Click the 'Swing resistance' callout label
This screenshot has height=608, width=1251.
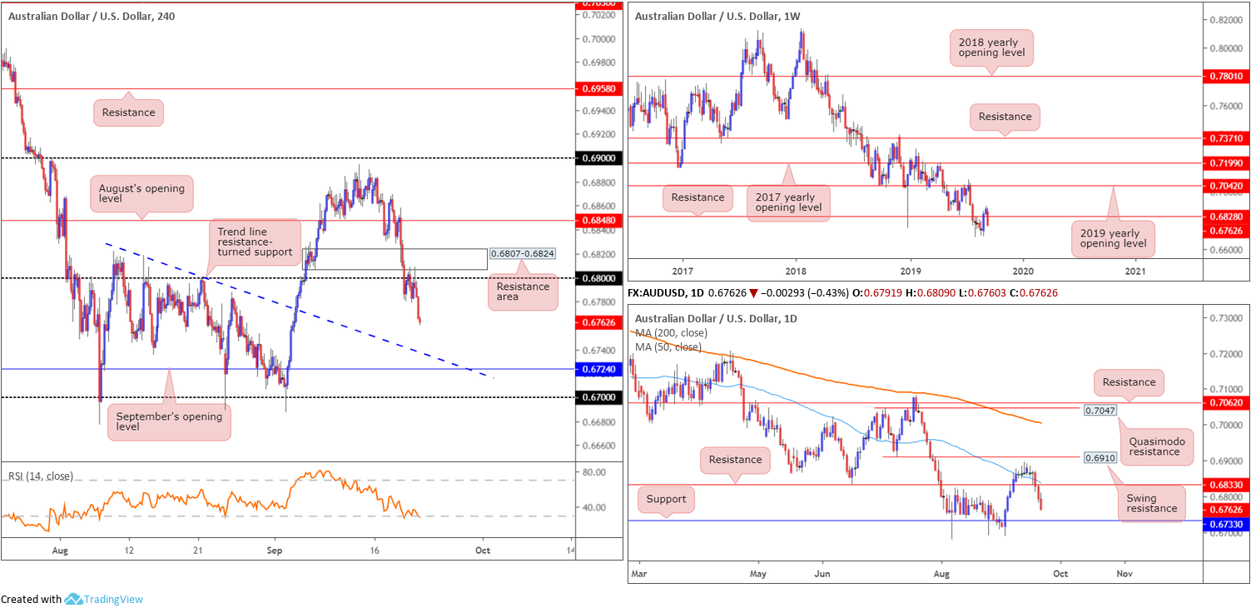(1153, 502)
